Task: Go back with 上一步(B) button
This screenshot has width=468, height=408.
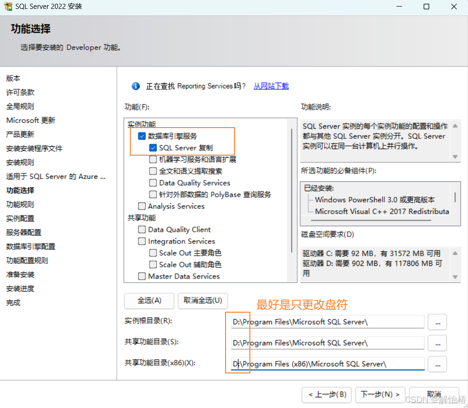Action: [326, 394]
